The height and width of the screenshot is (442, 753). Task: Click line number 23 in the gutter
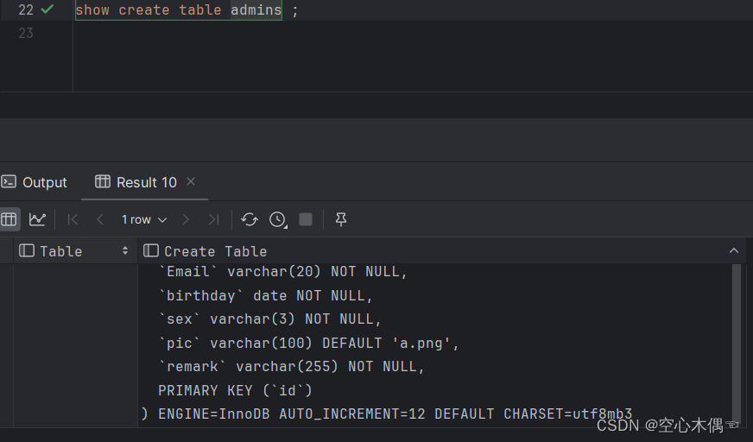[x=26, y=33]
